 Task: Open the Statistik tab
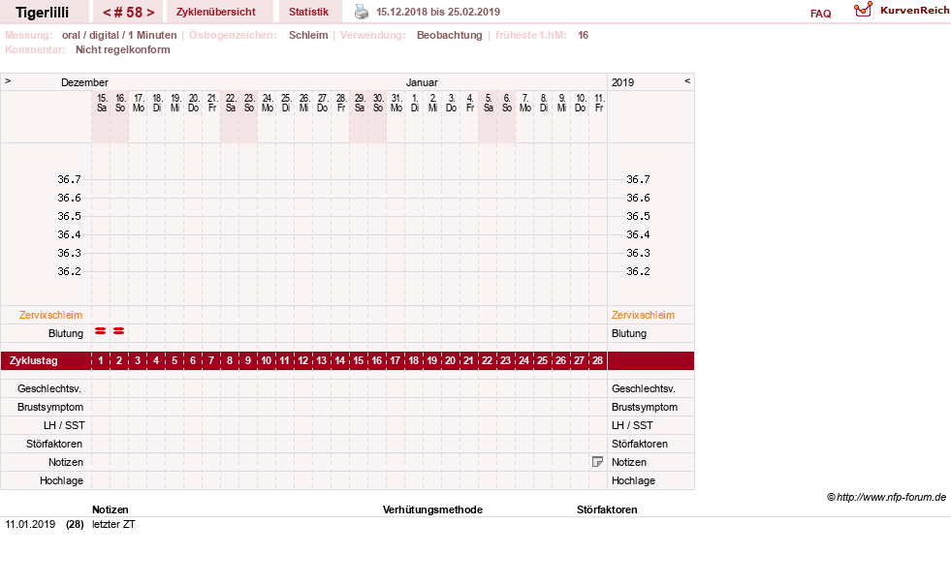coord(308,12)
